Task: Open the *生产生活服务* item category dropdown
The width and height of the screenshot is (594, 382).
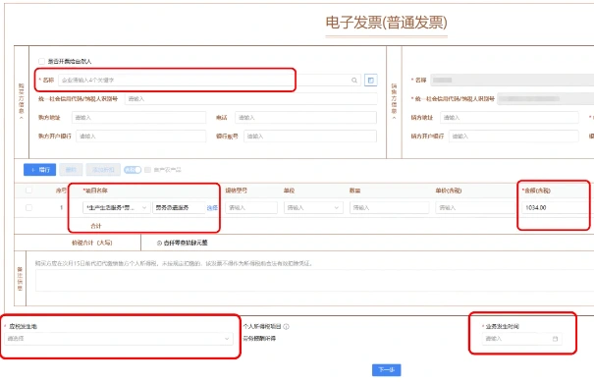Action: pyautogui.click(x=116, y=207)
